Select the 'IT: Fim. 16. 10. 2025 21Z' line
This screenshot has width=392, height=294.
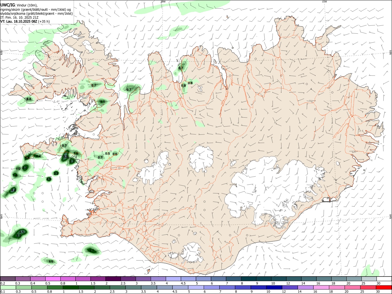(19, 17)
